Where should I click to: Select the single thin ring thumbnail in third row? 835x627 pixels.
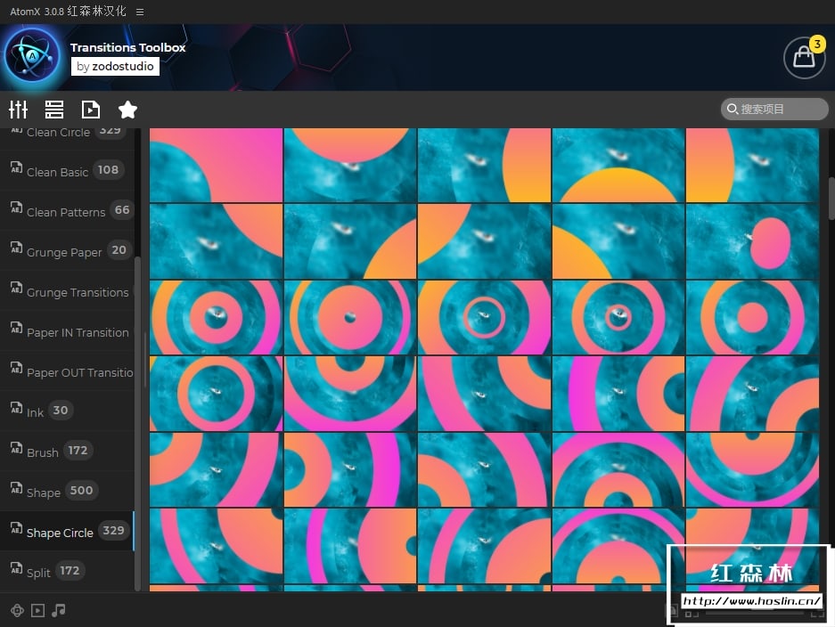pyautogui.click(x=484, y=317)
